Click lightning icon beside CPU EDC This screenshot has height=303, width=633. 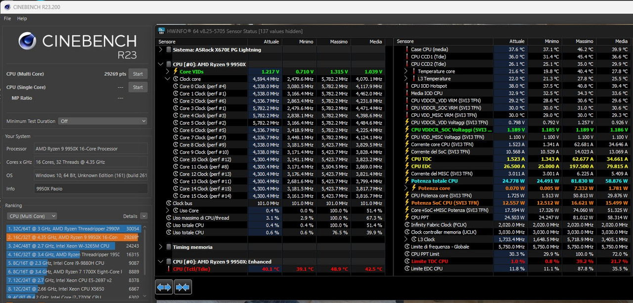[407, 166]
